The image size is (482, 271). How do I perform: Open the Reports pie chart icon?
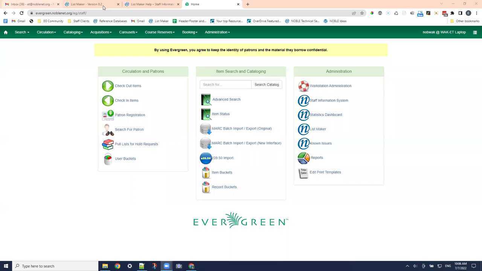pyautogui.click(x=304, y=158)
